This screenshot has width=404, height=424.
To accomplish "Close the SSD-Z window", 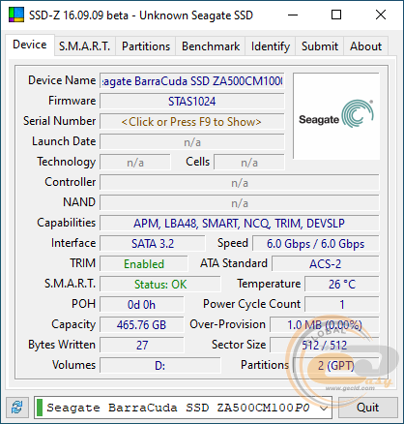I will (381, 15).
